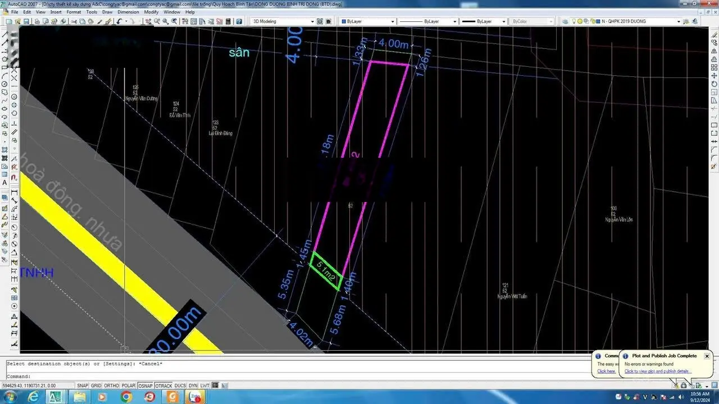Select the Circle draw tool
This screenshot has height=404, width=719.
pos(4,84)
